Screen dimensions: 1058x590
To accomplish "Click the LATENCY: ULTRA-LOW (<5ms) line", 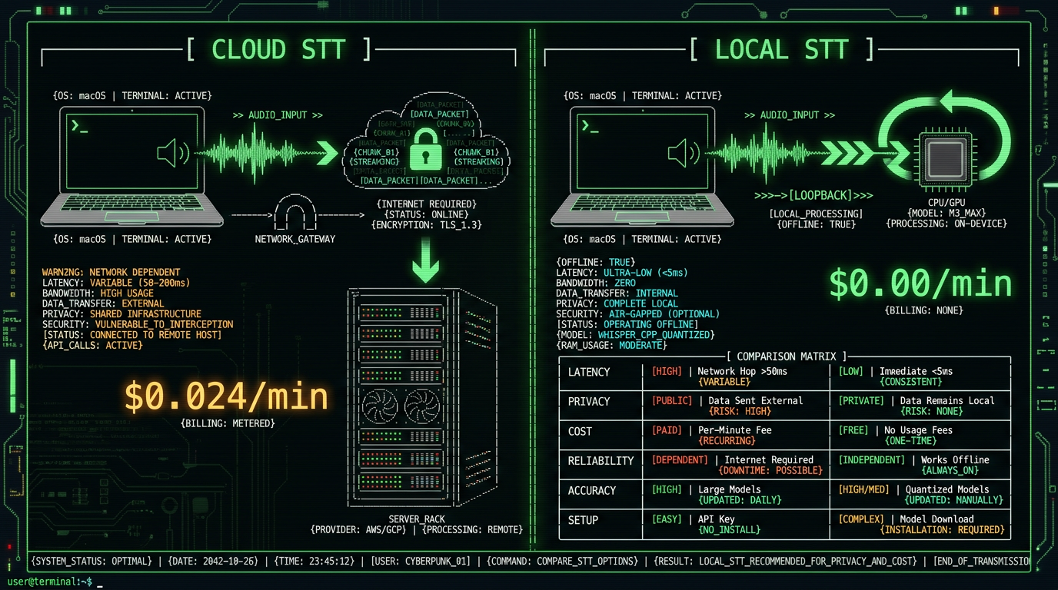I will [622, 272].
